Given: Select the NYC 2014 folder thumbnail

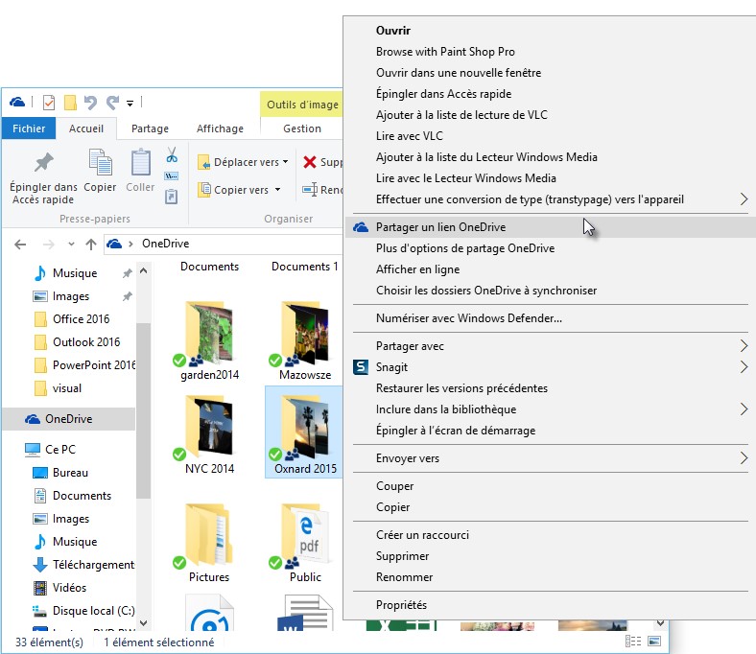Looking at the screenshot, I should [x=209, y=427].
